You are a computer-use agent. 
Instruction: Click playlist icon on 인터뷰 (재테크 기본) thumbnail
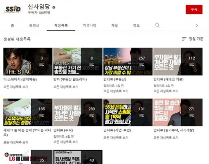[x=191, y=65]
